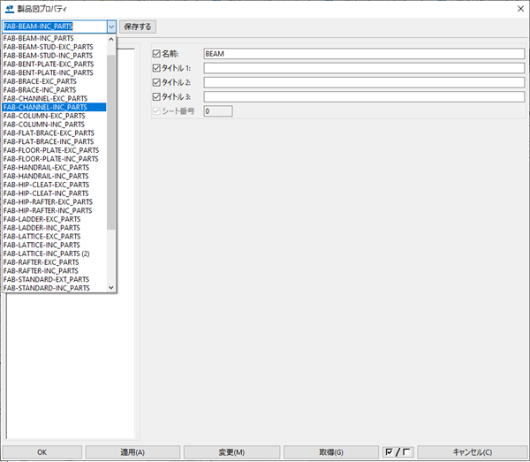Collapse the settings combo box arrow
Screen dimensions: 530x462
[x=111, y=27]
